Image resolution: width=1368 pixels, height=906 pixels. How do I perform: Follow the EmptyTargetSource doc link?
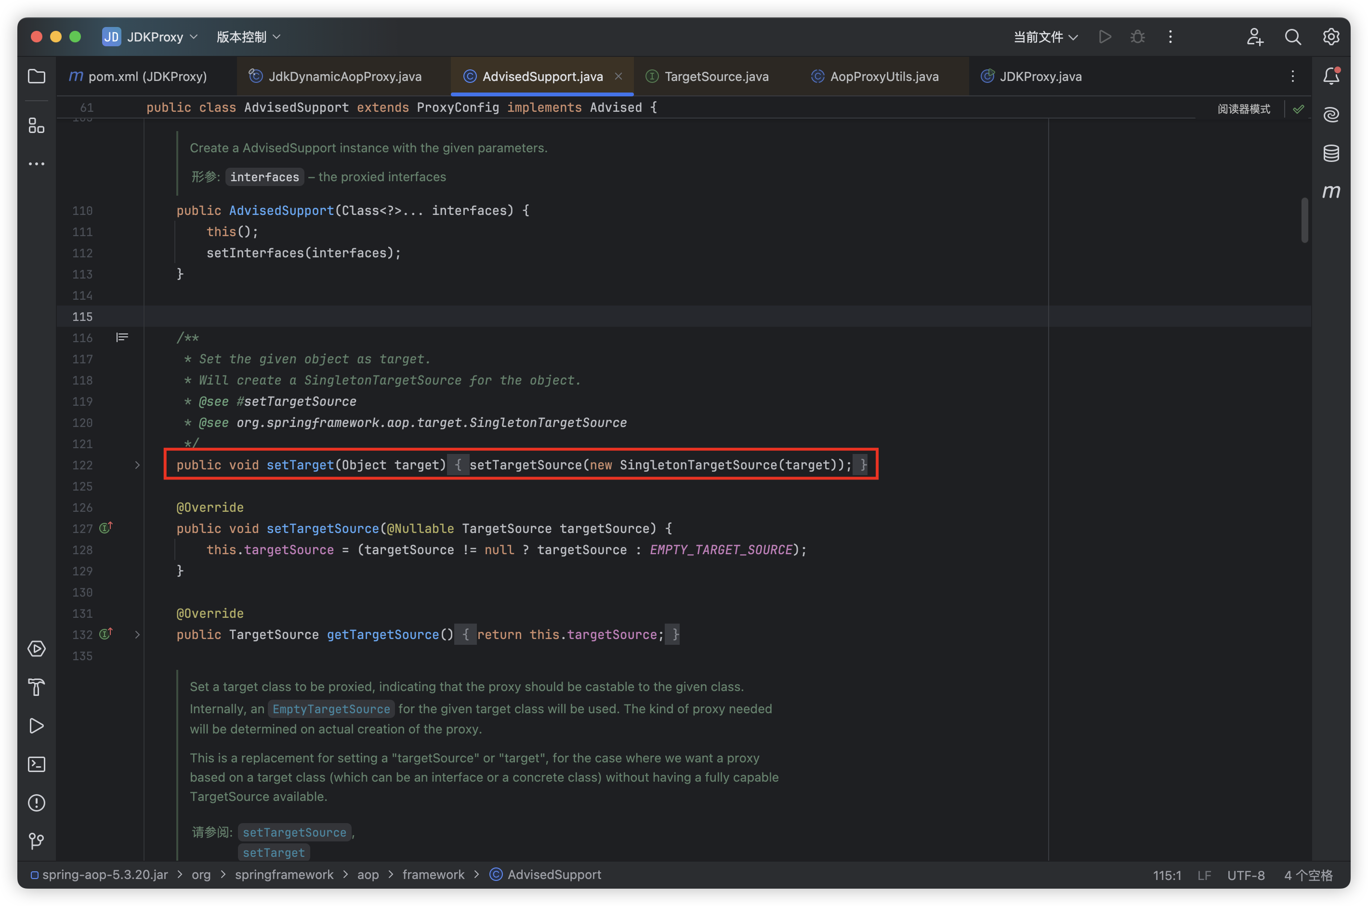331,709
